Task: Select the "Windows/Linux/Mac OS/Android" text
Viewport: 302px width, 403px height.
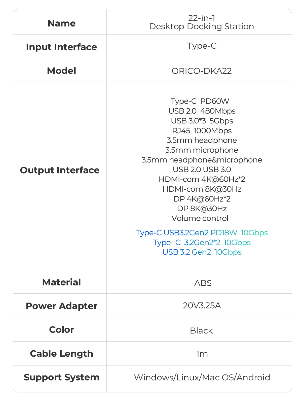Action: pos(202,377)
